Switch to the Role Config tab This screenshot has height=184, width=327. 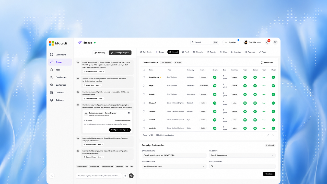click(146, 52)
